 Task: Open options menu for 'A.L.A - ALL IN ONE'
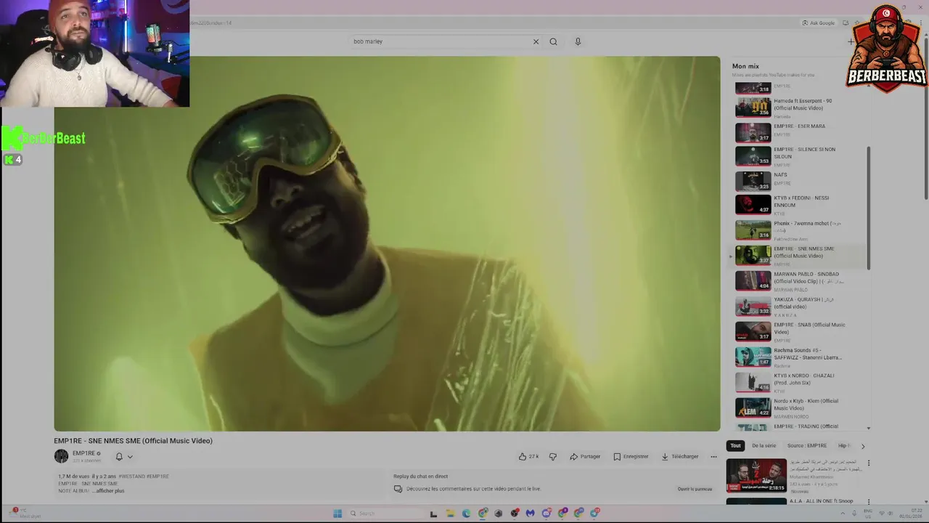point(868,502)
